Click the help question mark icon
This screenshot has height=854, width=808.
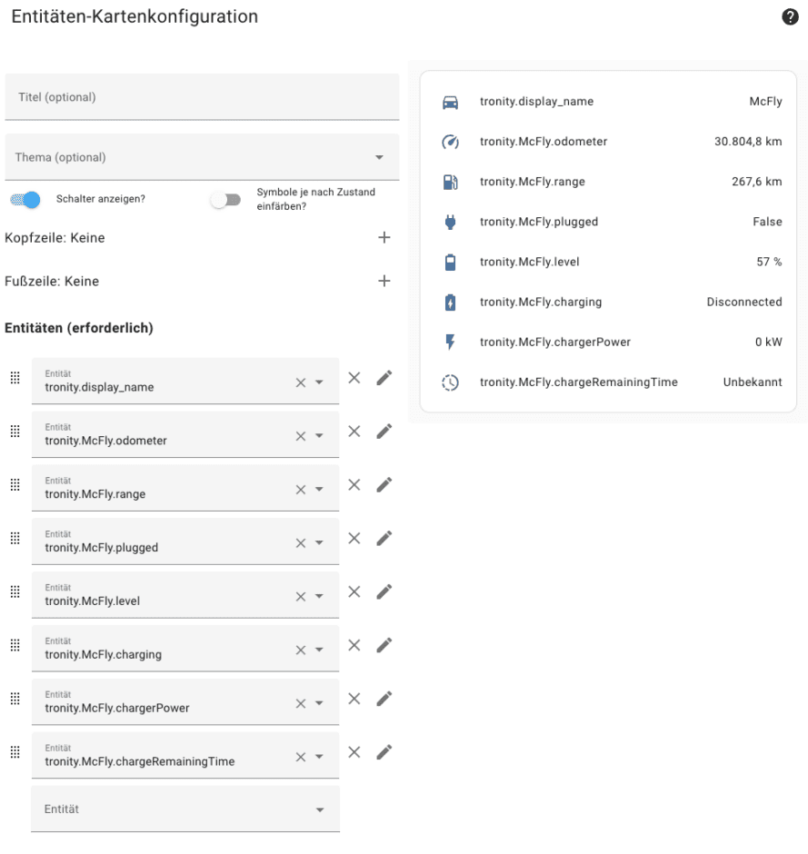point(790,17)
